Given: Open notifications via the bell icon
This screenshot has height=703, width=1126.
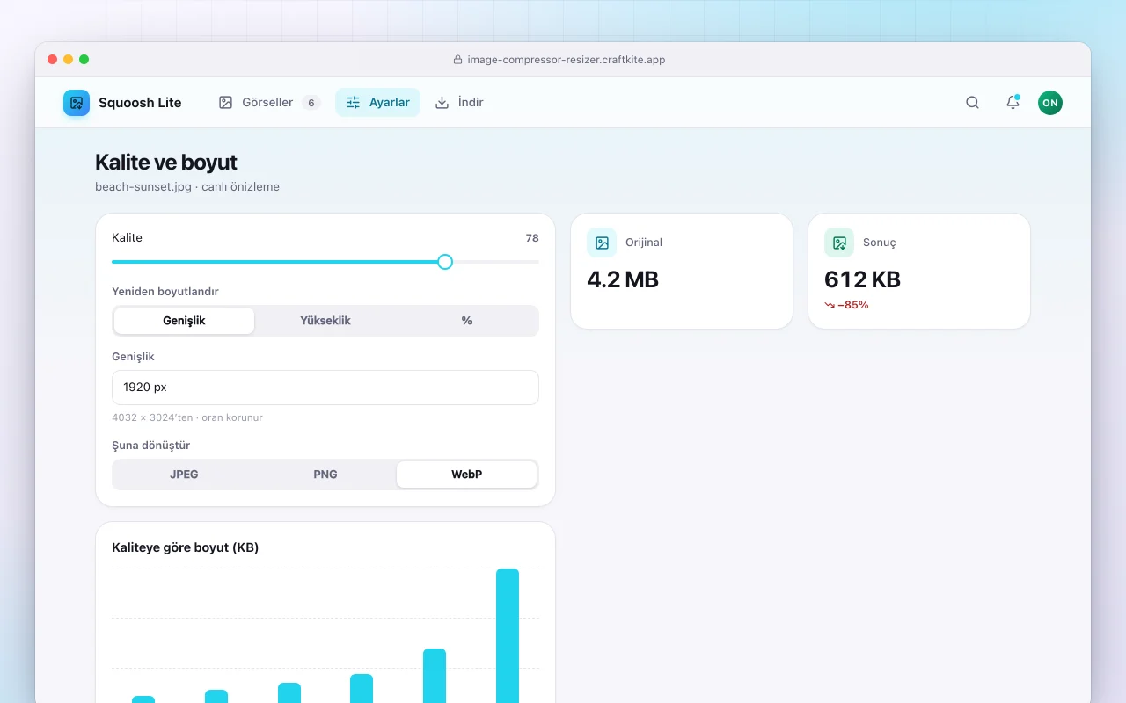Looking at the screenshot, I should [1013, 103].
